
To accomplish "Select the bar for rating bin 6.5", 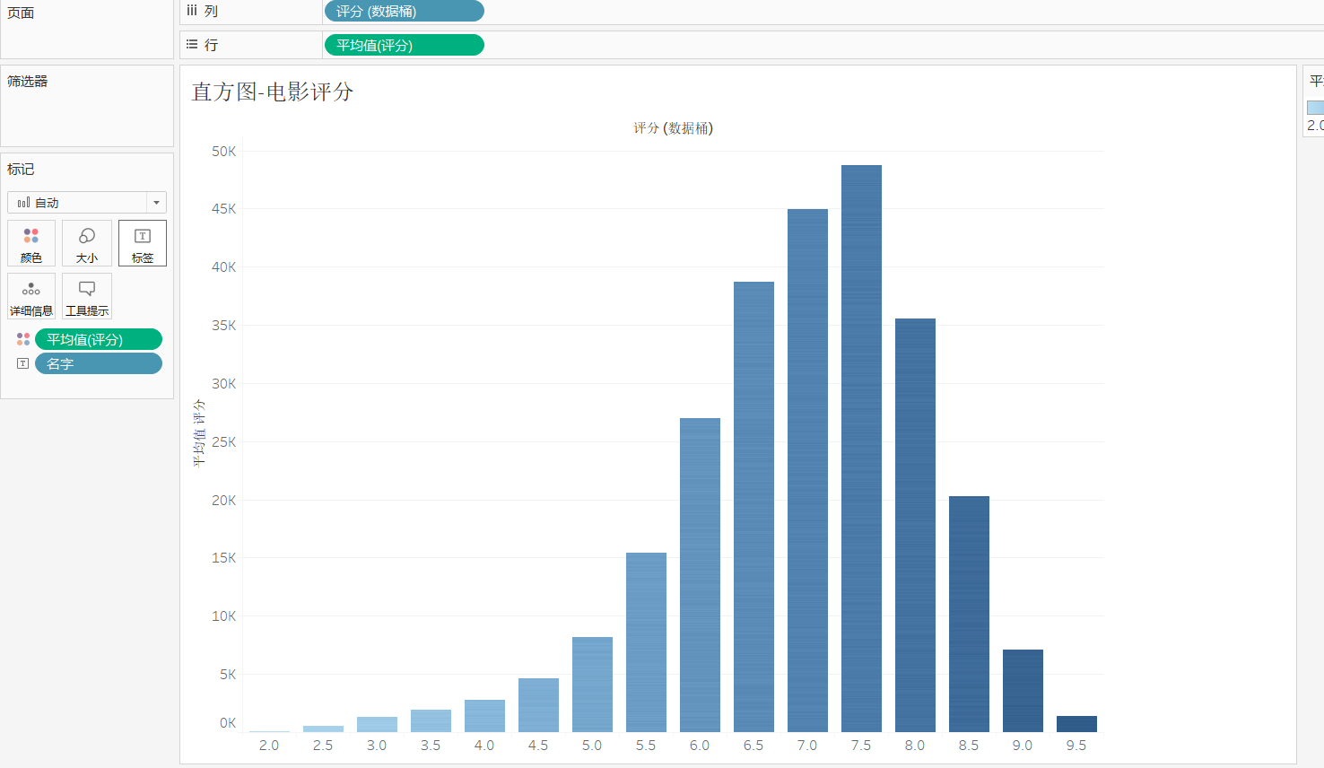I will 753,507.
